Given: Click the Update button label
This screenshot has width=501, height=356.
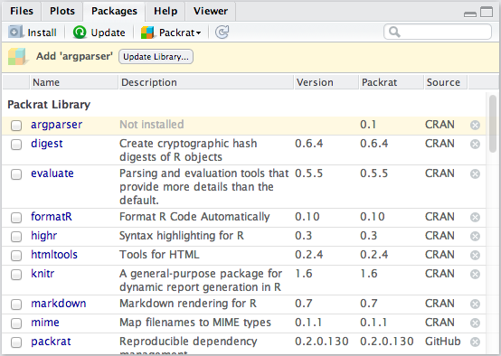Looking at the screenshot, I should pos(108,33).
